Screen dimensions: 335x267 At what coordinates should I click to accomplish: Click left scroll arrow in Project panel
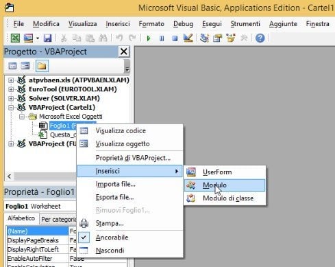pyautogui.click(x=10, y=176)
